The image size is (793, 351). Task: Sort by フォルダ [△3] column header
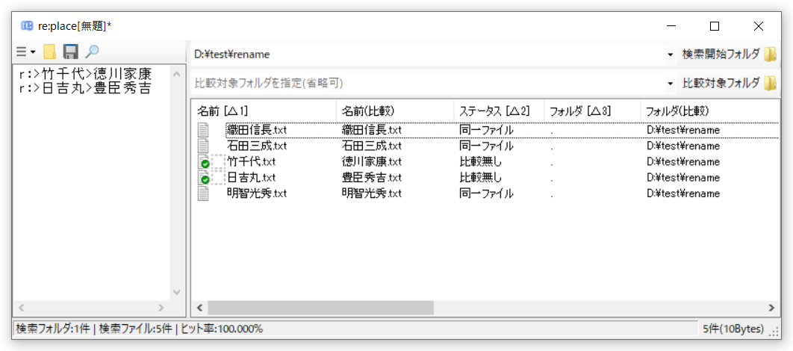point(592,111)
